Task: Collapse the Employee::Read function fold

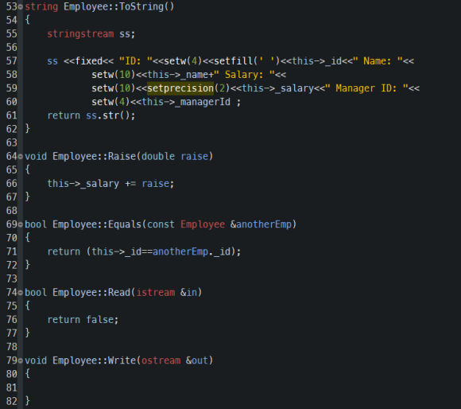Action: [x=21, y=293]
